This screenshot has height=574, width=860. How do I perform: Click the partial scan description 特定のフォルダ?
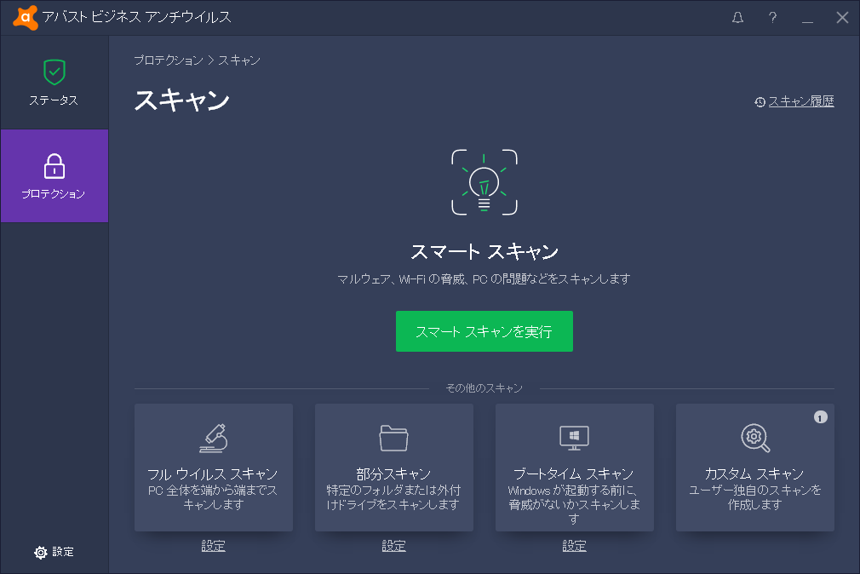(393, 497)
